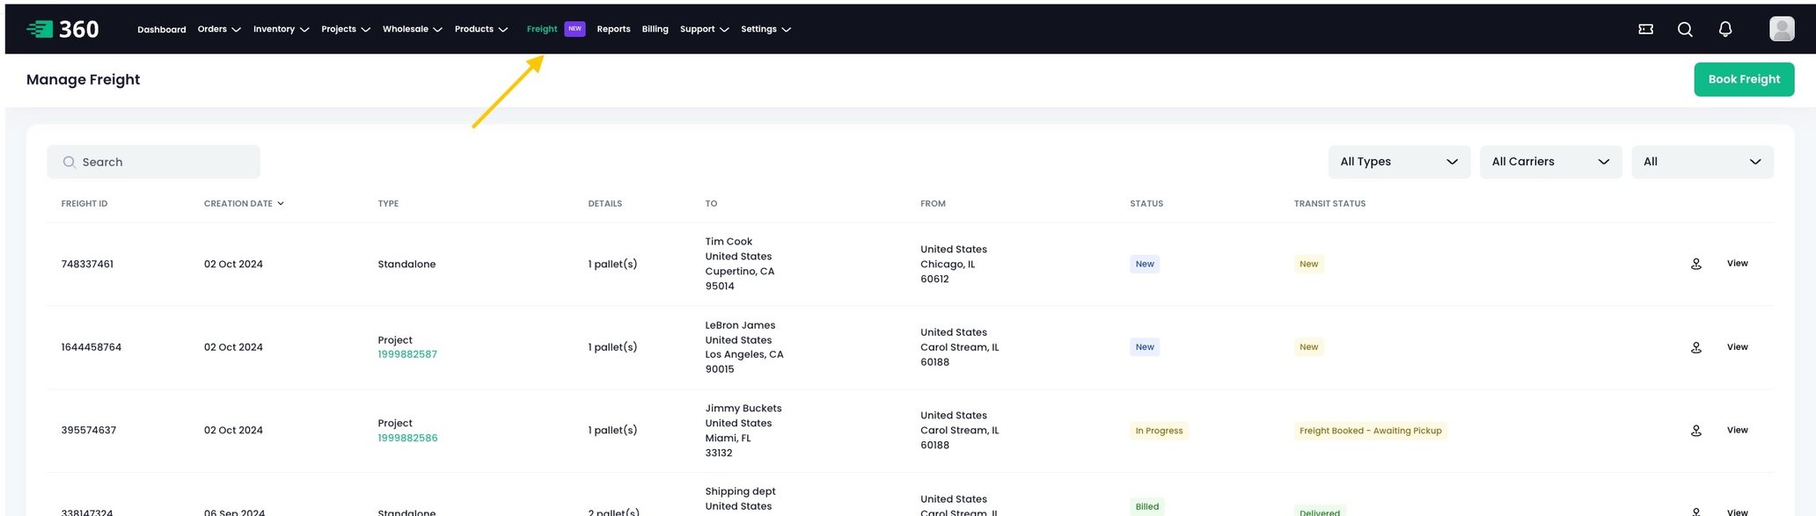Open the ticket icon in header
The image size is (1816, 516).
(1645, 29)
